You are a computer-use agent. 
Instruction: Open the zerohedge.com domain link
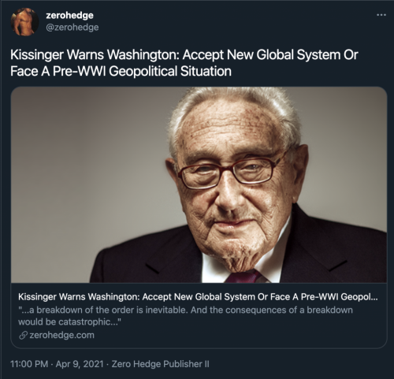(61, 335)
